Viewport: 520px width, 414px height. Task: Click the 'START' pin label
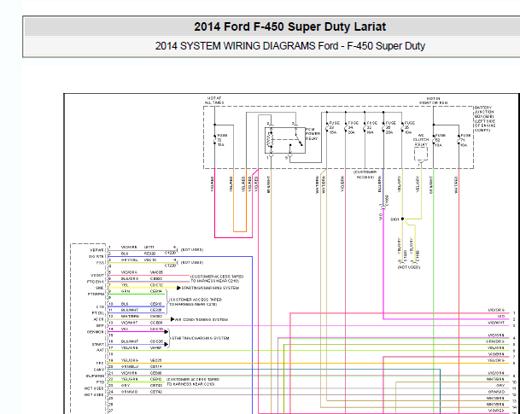click(x=98, y=344)
